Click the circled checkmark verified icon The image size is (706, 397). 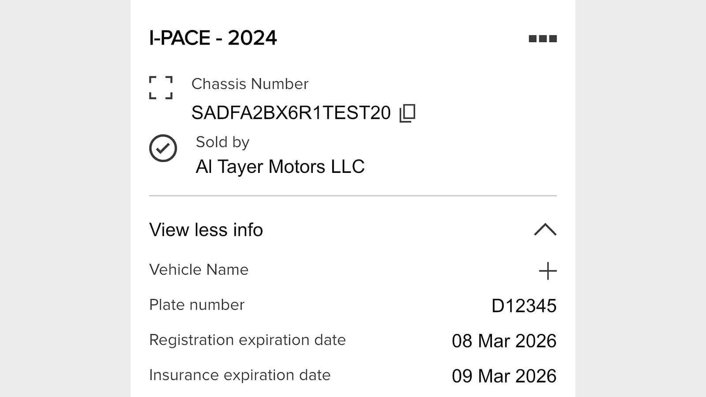coord(163,148)
